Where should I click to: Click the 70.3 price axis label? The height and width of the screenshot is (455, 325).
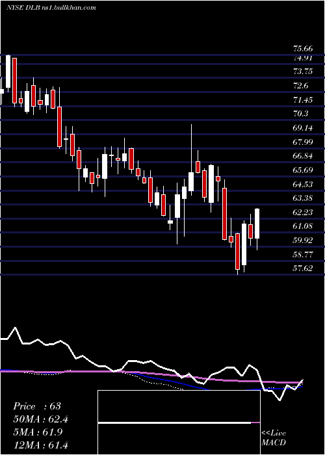(300, 114)
